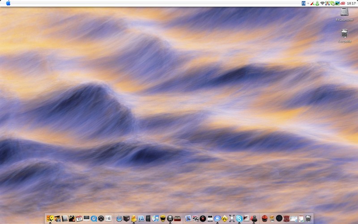
Task: Open the gray X system icon
Action: (232, 219)
